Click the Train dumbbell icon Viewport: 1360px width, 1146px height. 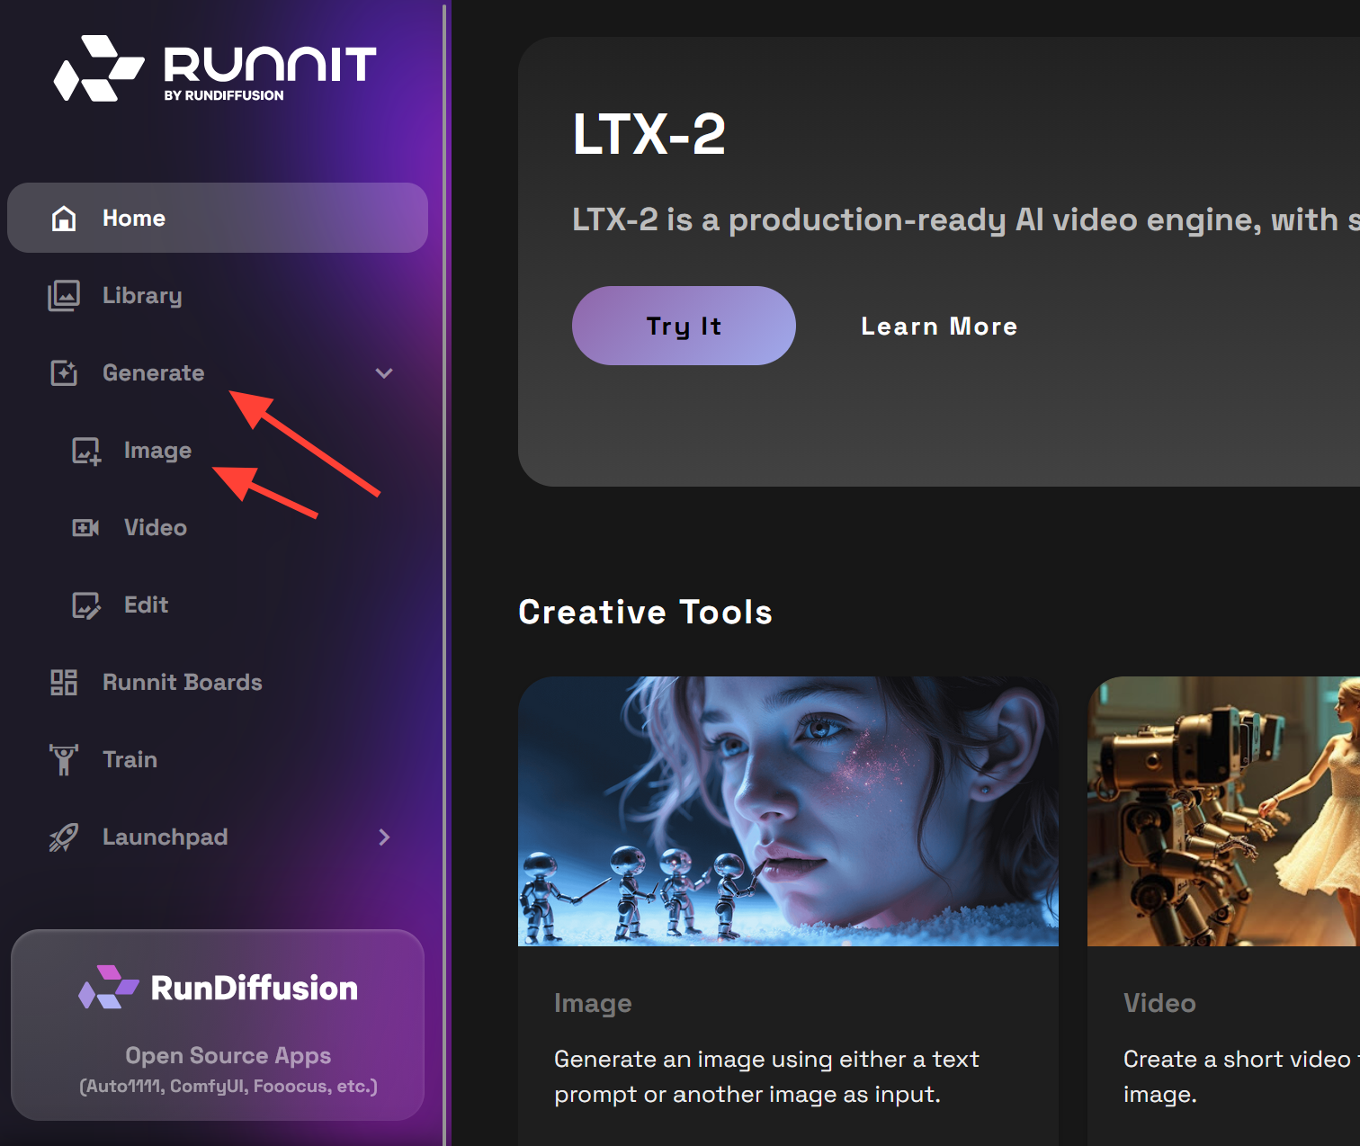pos(64,760)
